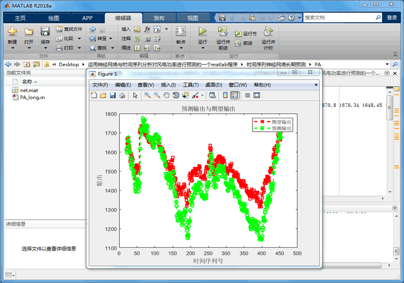Toggle the Brush data tool
The width and height of the screenshot is (404, 283).
pos(196,96)
